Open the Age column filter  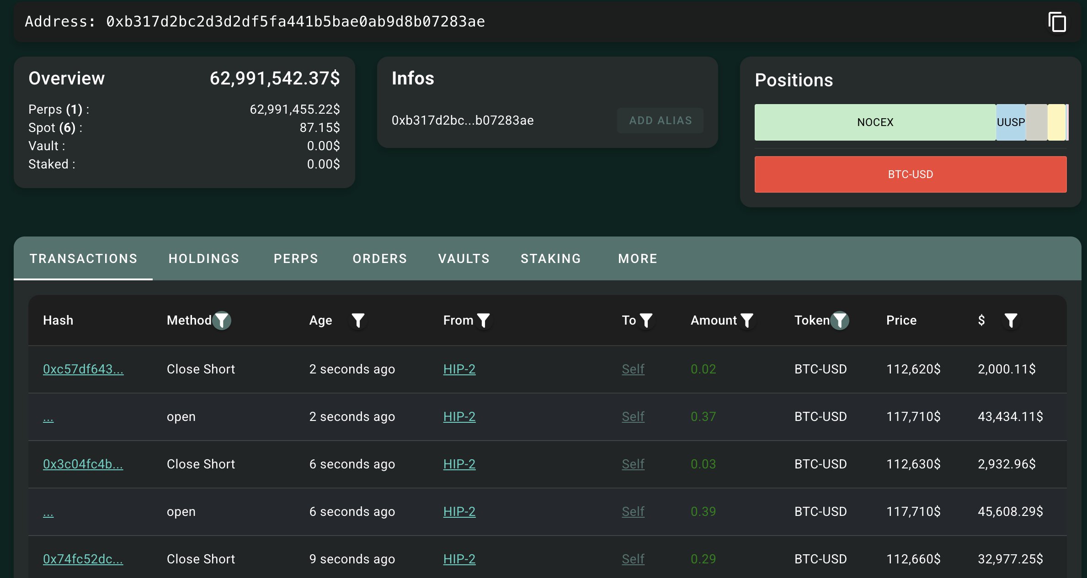[358, 321]
